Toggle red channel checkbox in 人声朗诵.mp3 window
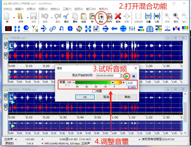This screenshot has height=147, width=191. click(x=6, y=54)
